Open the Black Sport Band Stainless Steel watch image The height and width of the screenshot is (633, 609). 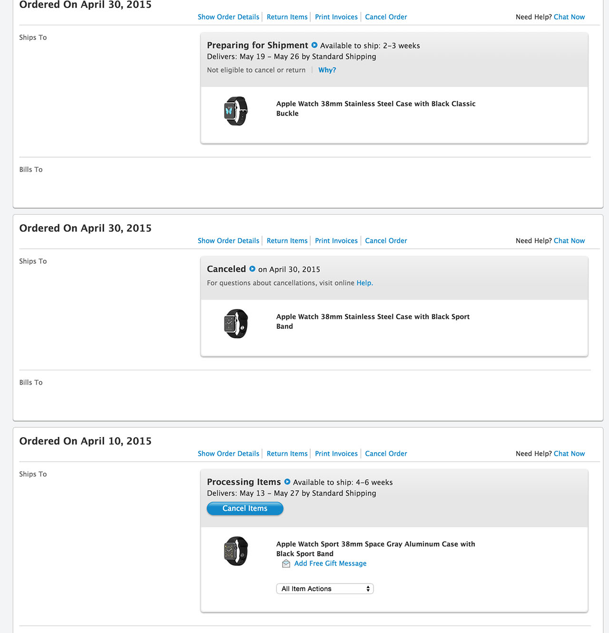point(236,324)
